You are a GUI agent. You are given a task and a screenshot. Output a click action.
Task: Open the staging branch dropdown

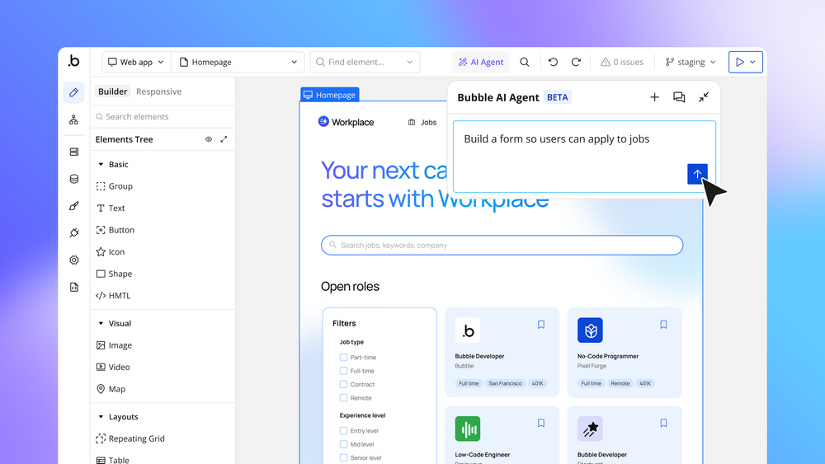tap(691, 62)
